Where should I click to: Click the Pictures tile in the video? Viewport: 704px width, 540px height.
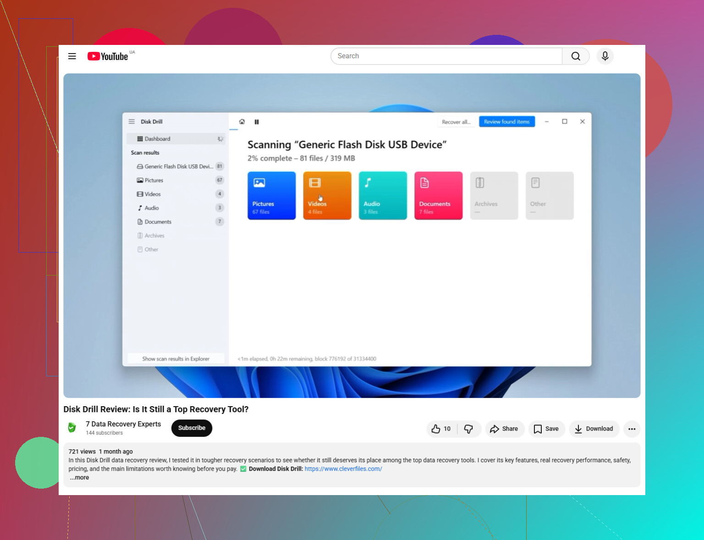(272, 196)
